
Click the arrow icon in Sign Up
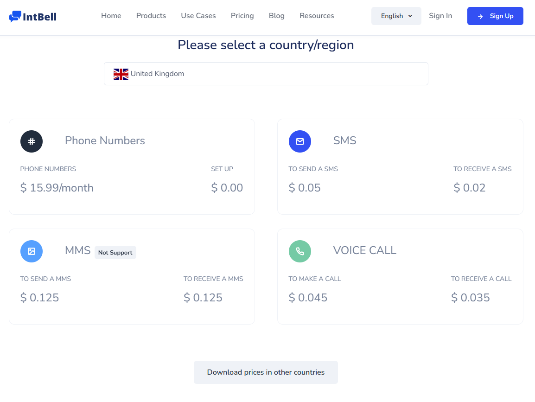tap(480, 16)
